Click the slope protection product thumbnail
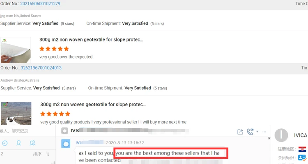This screenshot has width=308, height=164. [16, 114]
